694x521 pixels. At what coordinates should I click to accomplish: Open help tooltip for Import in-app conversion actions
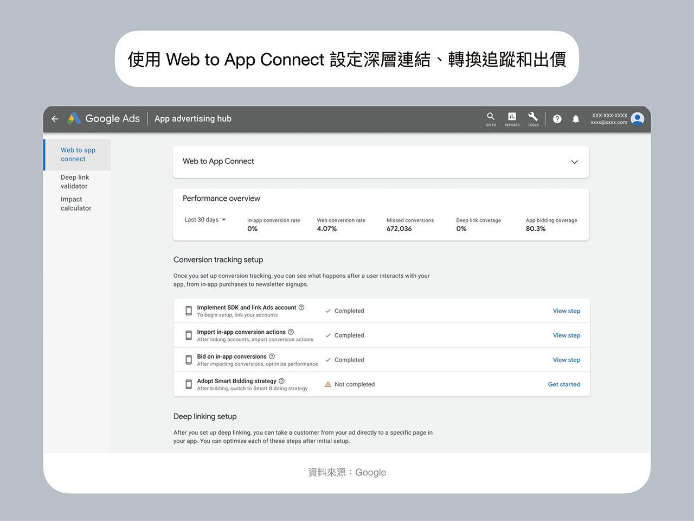coord(291,332)
